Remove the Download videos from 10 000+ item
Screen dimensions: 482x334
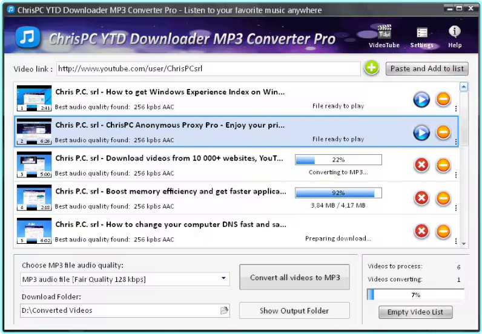[x=443, y=165]
